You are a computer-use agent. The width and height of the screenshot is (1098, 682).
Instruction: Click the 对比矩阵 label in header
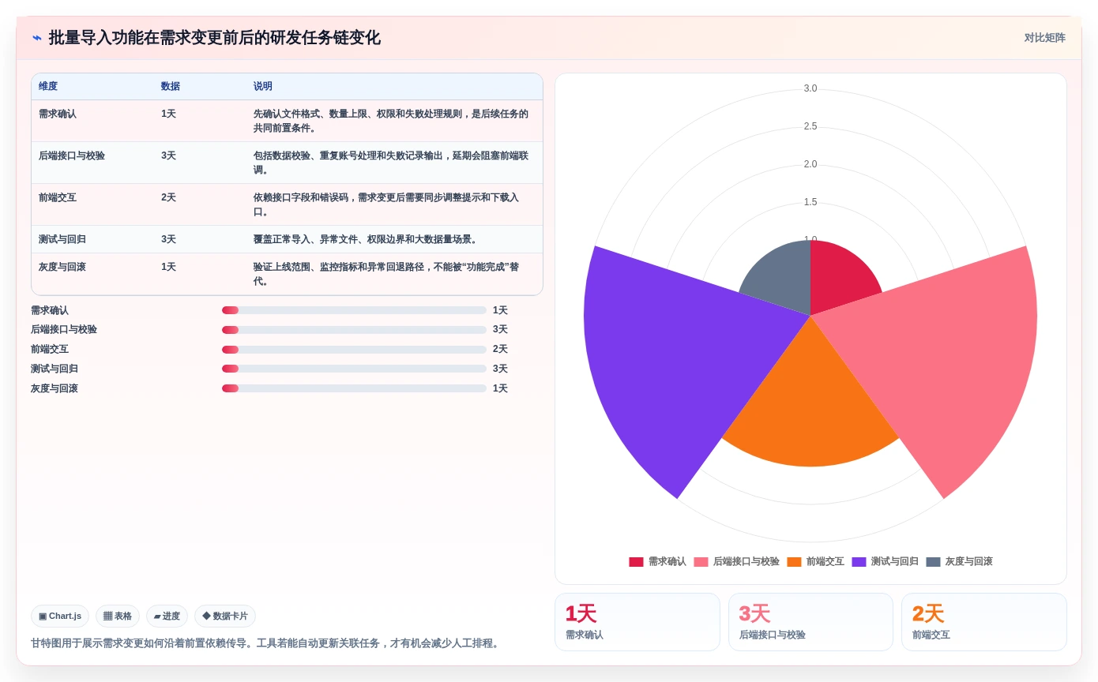pos(1044,38)
